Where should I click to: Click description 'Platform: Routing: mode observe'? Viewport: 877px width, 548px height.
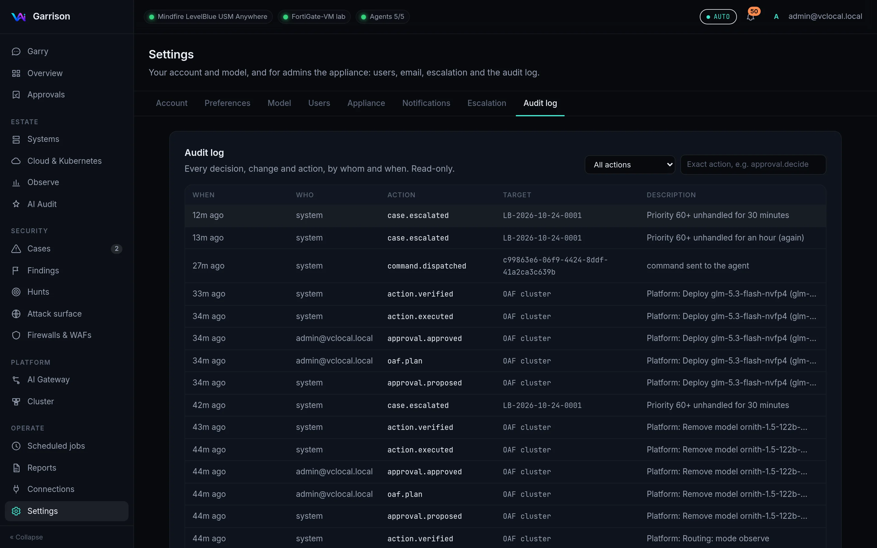pos(708,539)
